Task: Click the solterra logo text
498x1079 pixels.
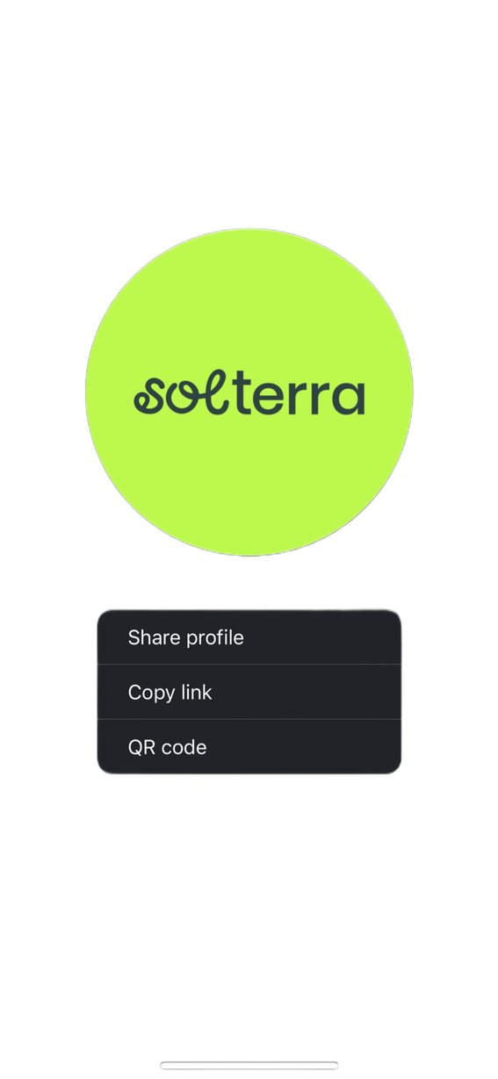Action: 249,396
